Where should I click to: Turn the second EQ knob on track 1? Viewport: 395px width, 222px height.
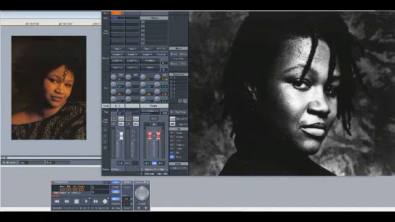[114, 84]
